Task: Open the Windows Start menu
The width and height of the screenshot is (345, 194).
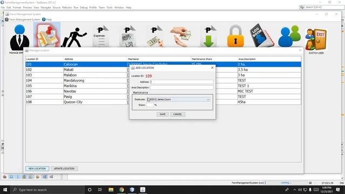Action: [x=5, y=190]
